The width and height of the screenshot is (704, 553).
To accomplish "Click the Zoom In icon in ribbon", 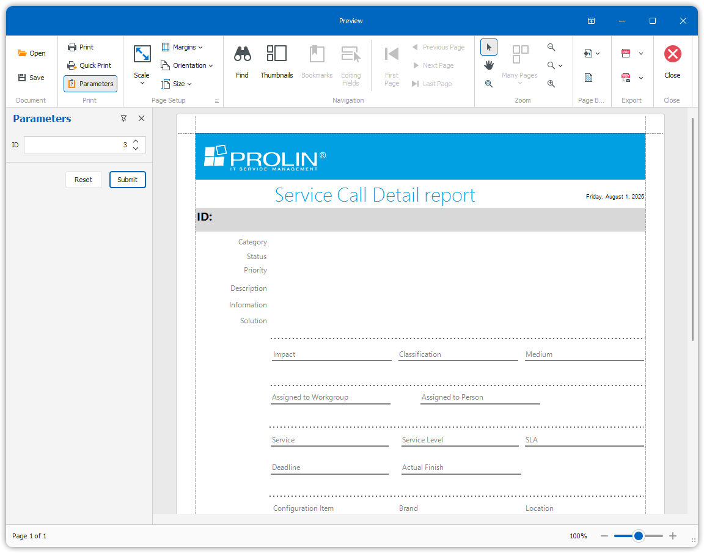I will (x=551, y=84).
